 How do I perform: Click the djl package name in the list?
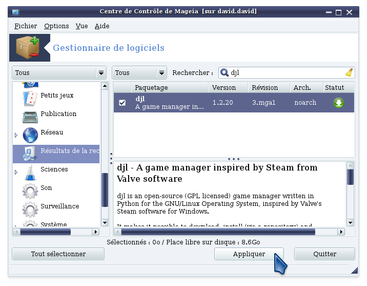(x=140, y=99)
